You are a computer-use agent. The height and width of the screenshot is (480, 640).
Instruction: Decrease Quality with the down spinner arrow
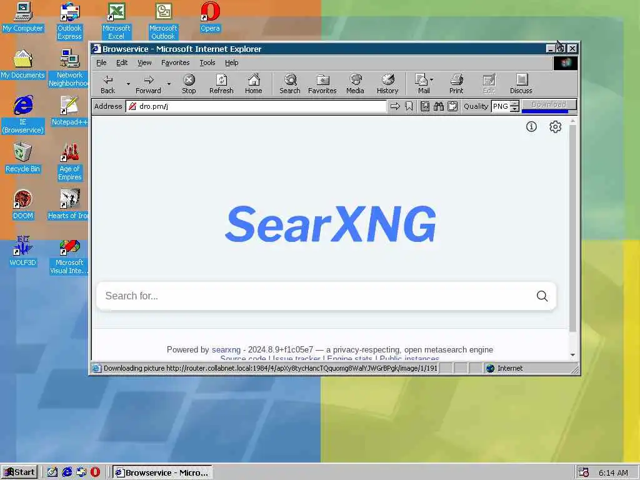point(515,109)
